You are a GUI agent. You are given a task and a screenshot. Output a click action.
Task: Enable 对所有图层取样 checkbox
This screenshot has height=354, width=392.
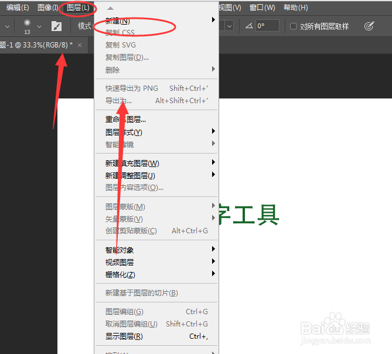point(293,26)
